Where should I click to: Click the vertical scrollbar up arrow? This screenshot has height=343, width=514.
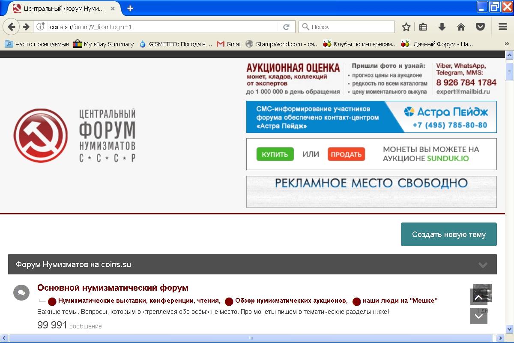click(509, 55)
